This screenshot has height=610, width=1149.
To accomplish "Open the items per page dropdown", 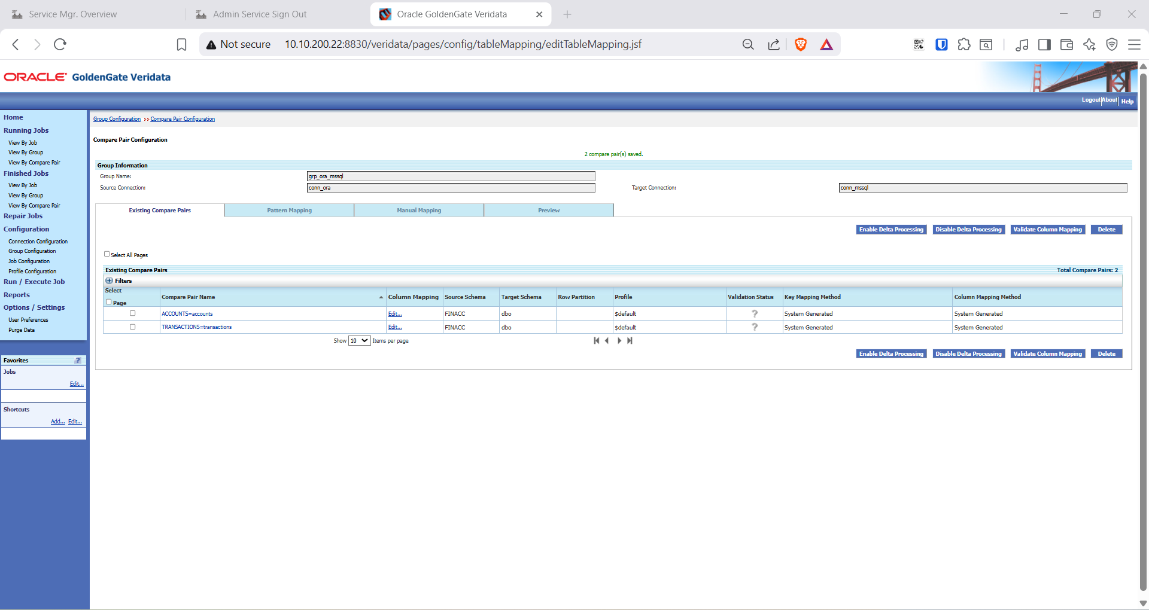I will point(359,341).
